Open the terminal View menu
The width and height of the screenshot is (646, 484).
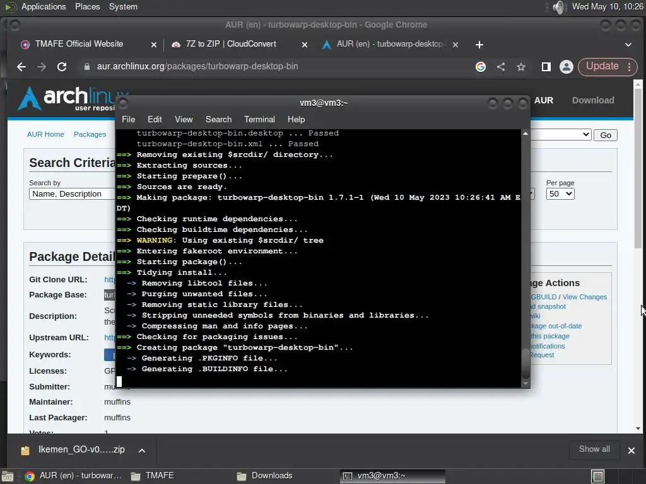point(184,119)
